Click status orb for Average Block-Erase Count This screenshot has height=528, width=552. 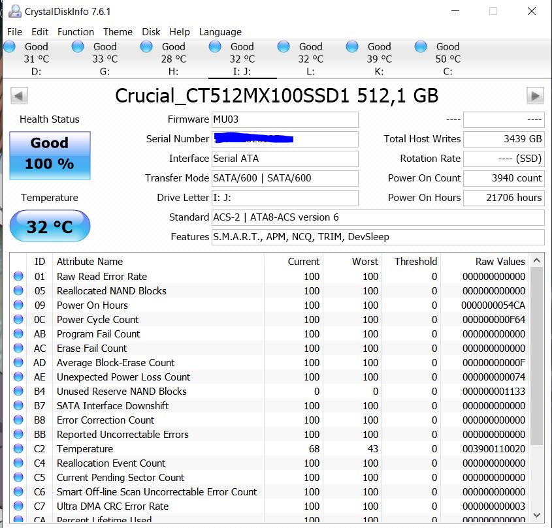pyautogui.click(x=18, y=363)
